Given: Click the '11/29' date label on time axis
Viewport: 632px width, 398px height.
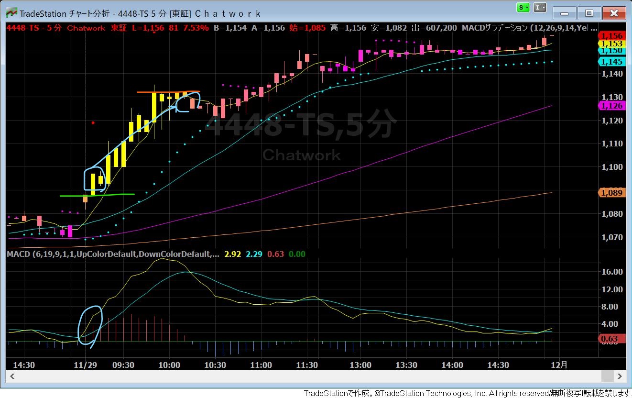Looking at the screenshot, I should [x=86, y=365].
